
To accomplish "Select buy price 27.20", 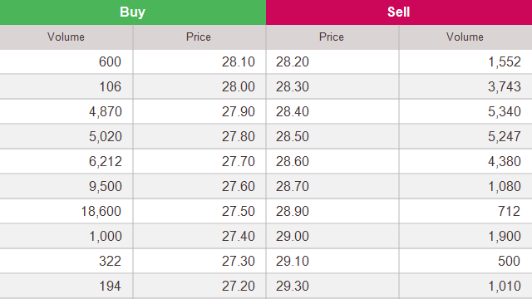I will pyautogui.click(x=239, y=286).
